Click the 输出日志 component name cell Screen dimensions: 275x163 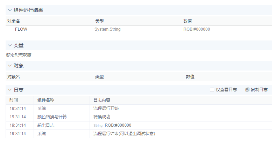(46, 125)
